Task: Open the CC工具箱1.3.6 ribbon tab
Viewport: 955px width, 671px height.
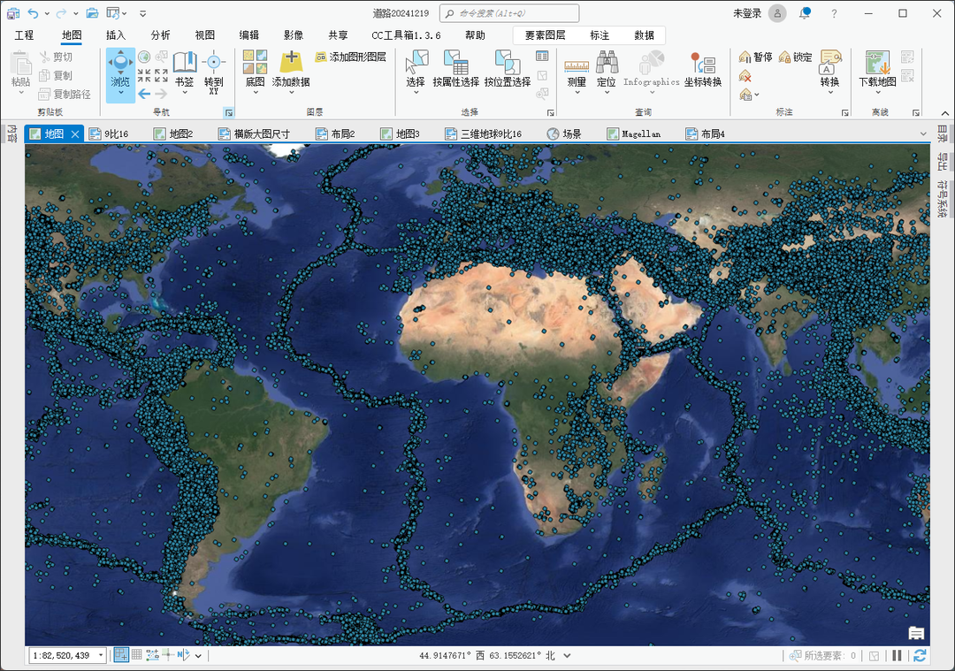Action: pyautogui.click(x=406, y=35)
